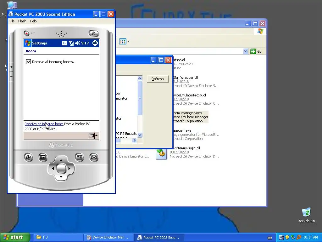Click the first device tray icon next to shield
This screenshot has height=242, width=322.
(x=281, y=237)
